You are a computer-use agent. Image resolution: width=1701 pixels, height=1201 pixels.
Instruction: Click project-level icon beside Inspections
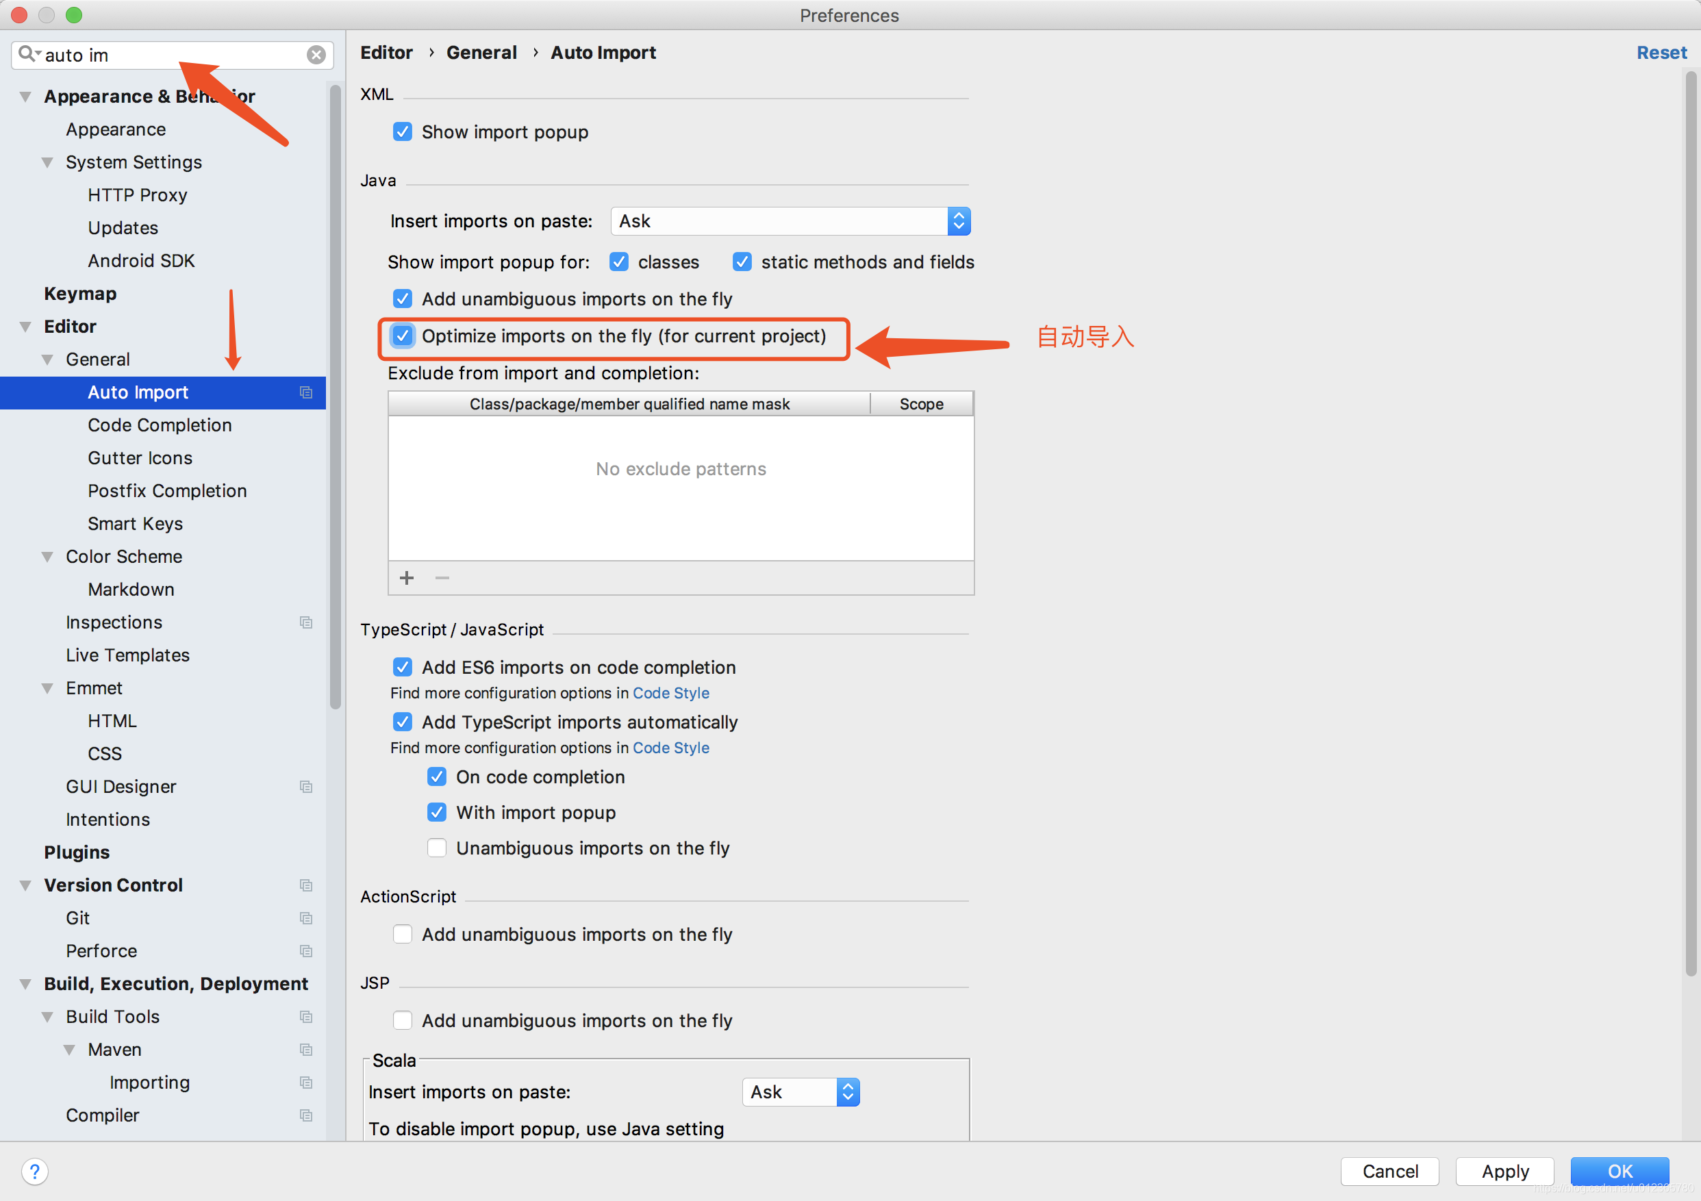tap(305, 622)
